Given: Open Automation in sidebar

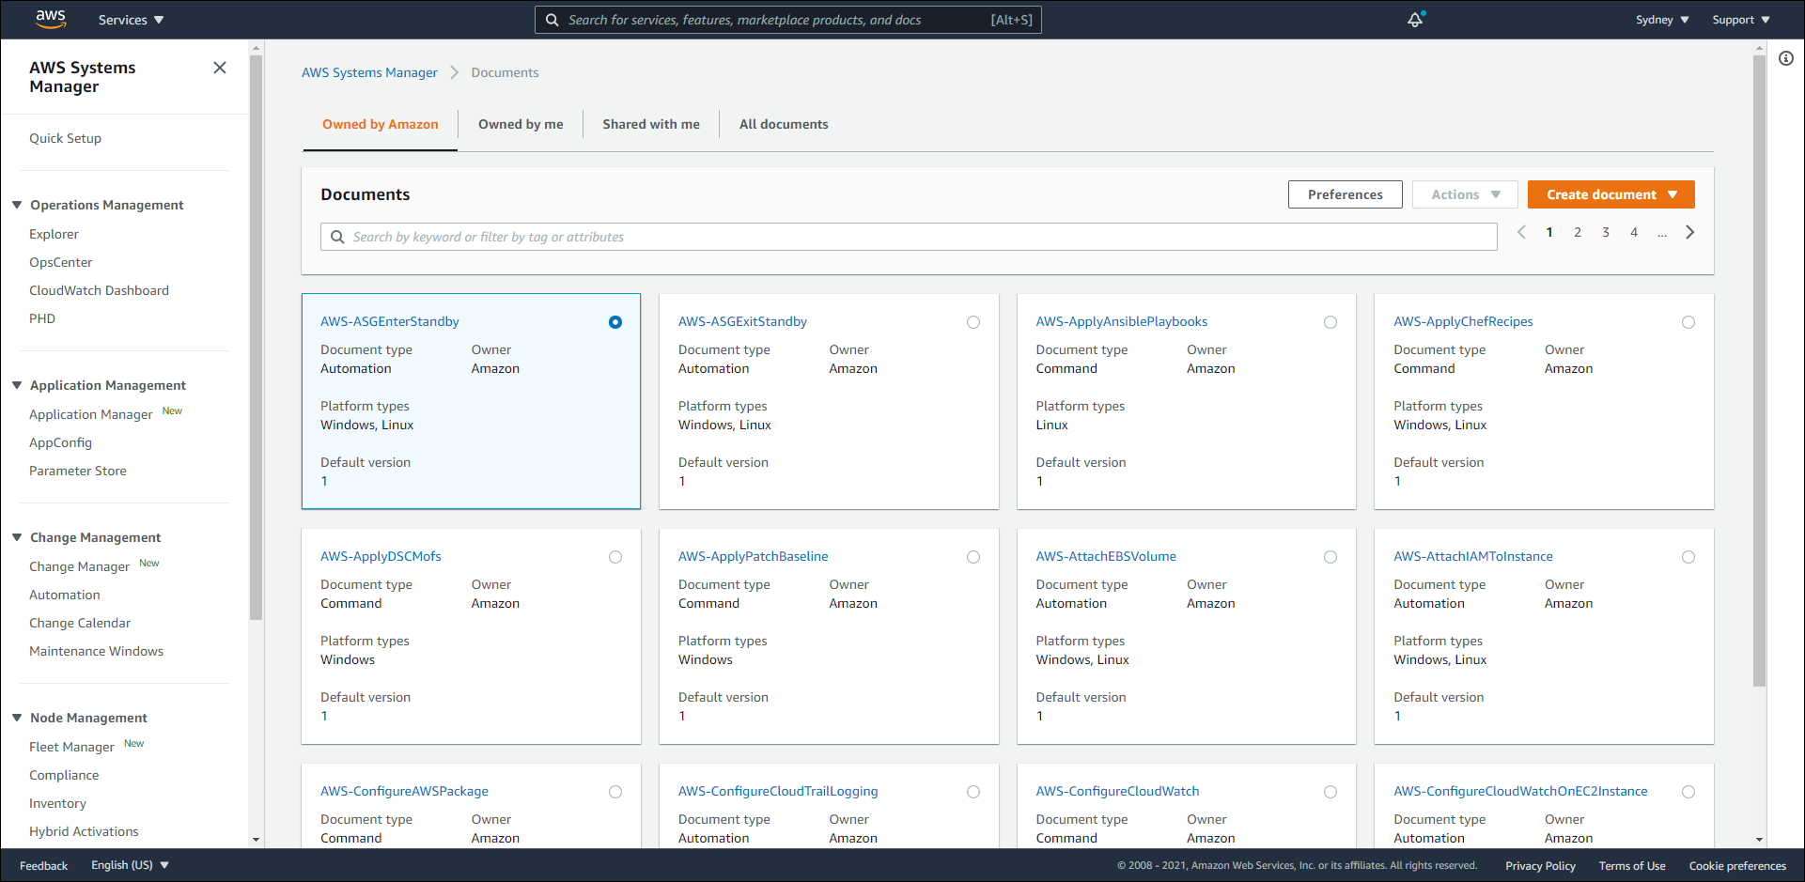Looking at the screenshot, I should pyautogui.click(x=64, y=595).
